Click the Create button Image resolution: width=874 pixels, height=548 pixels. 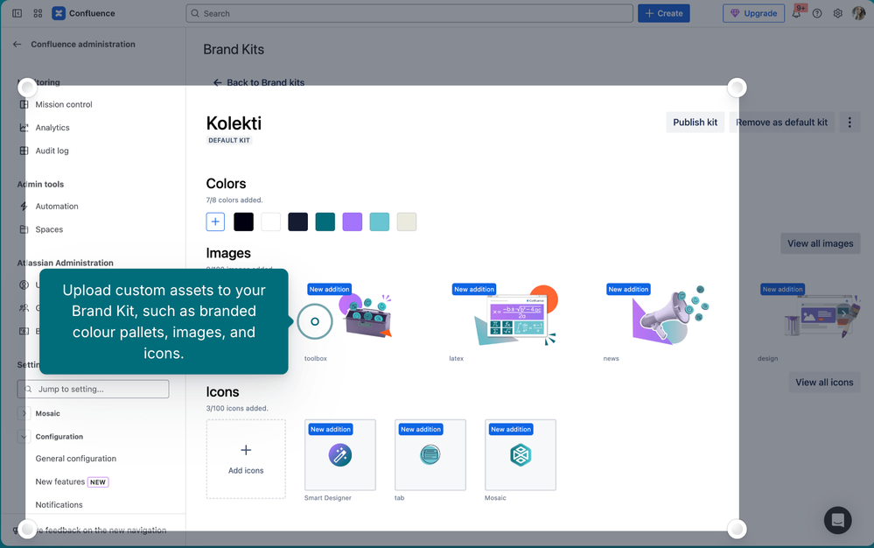(x=664, y=13)
